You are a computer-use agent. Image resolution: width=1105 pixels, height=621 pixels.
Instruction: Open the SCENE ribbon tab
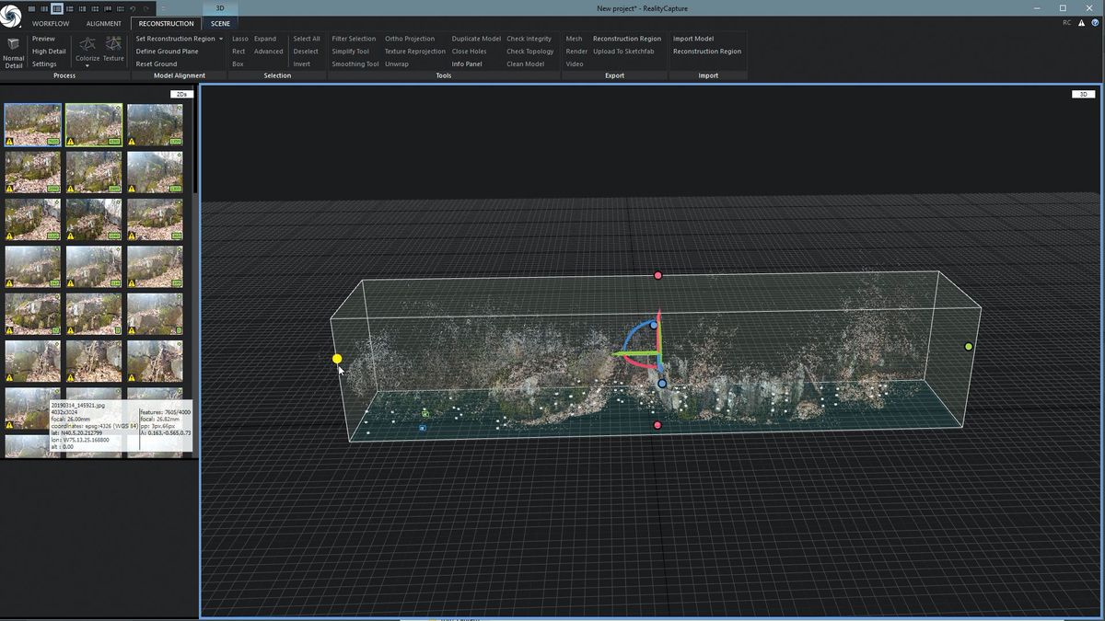point(220,23)
